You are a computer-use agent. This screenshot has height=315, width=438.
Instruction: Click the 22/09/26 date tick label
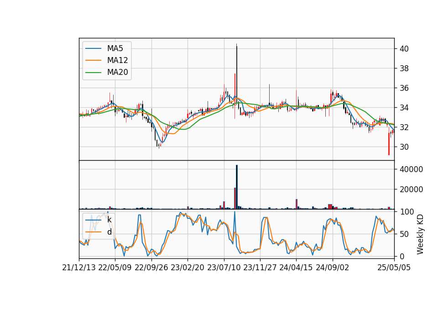click(x=151, y=268)
